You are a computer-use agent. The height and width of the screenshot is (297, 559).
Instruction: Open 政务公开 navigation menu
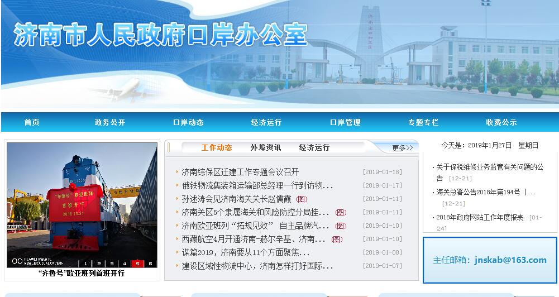click(x=110, y=122)
